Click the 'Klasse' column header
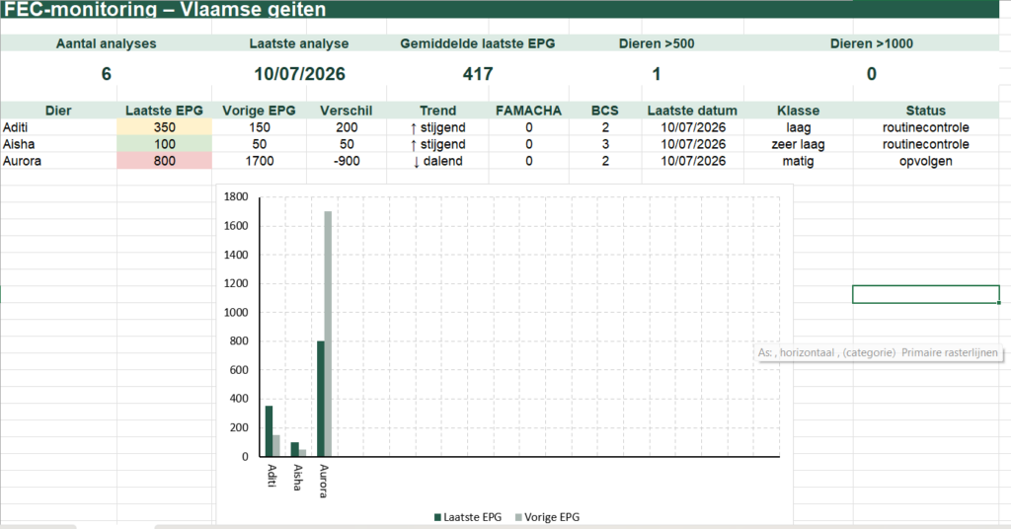Image resolution: width=1011 pixels, height=529 pixels. [x=798, y=111]
